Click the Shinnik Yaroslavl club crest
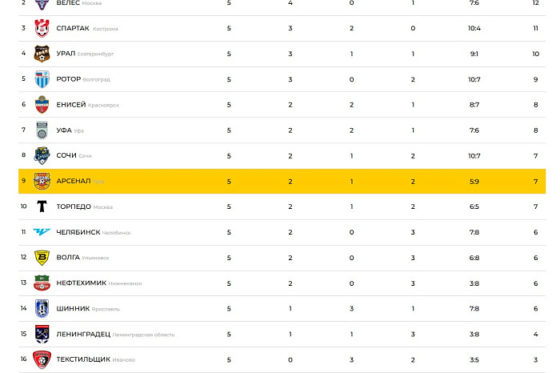 [x=42, y=309]
